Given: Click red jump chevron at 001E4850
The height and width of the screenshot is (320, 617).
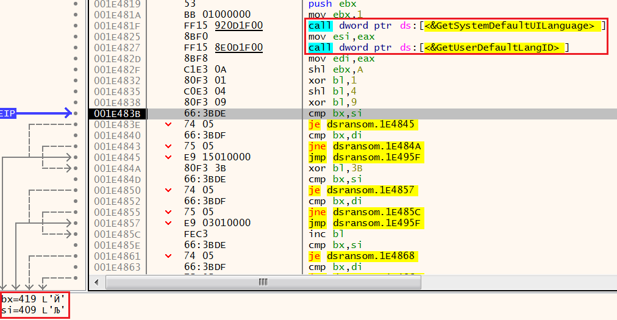Looking at the screenshot, I should 169,190.
